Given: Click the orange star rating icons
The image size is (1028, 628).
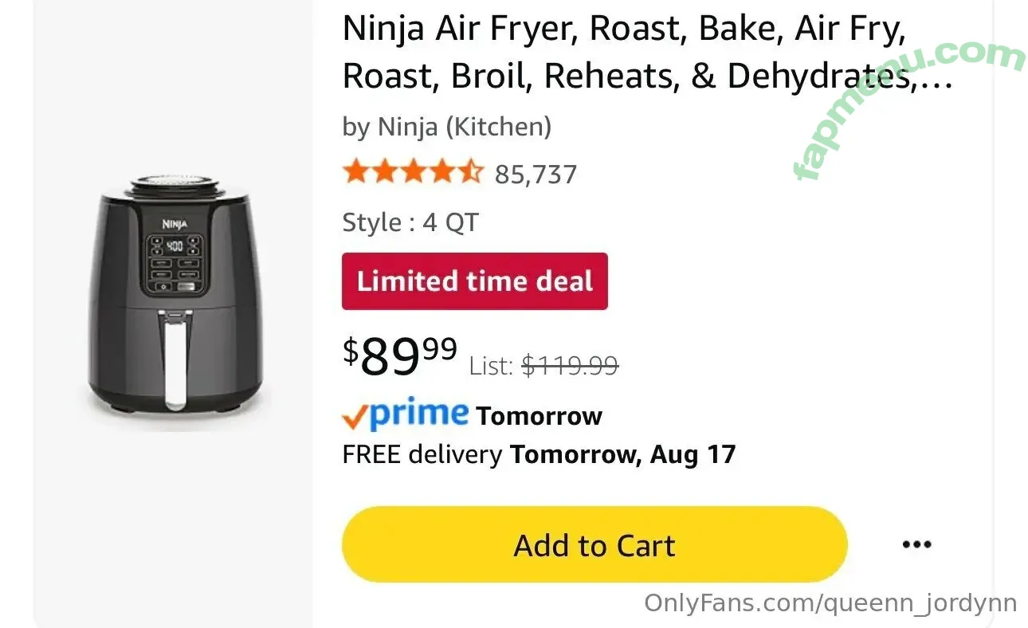Looking at the screenshot, I should pos(413,172).
